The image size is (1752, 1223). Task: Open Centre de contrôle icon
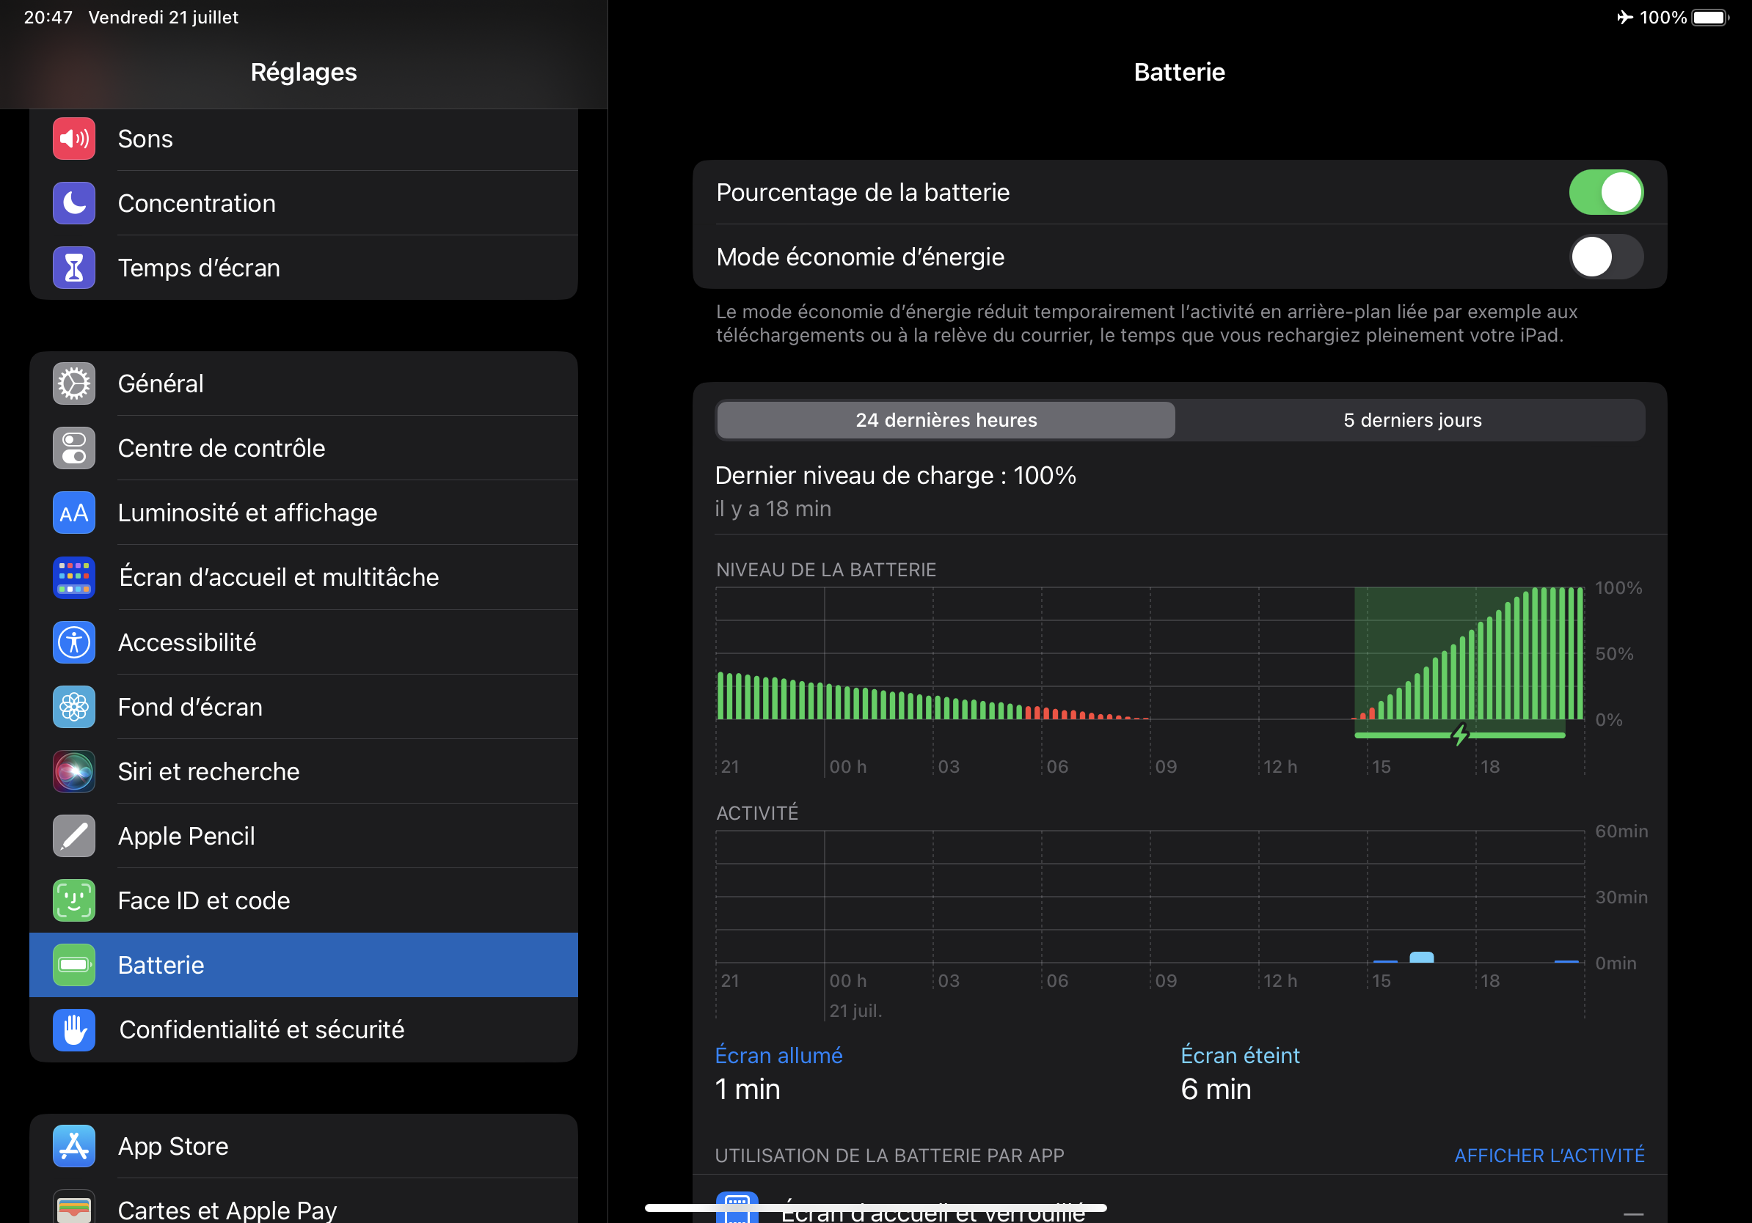click(x=74, y=448)
